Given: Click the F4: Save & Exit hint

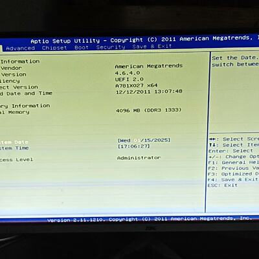Looking at the screenshot, I should [233, 179].
